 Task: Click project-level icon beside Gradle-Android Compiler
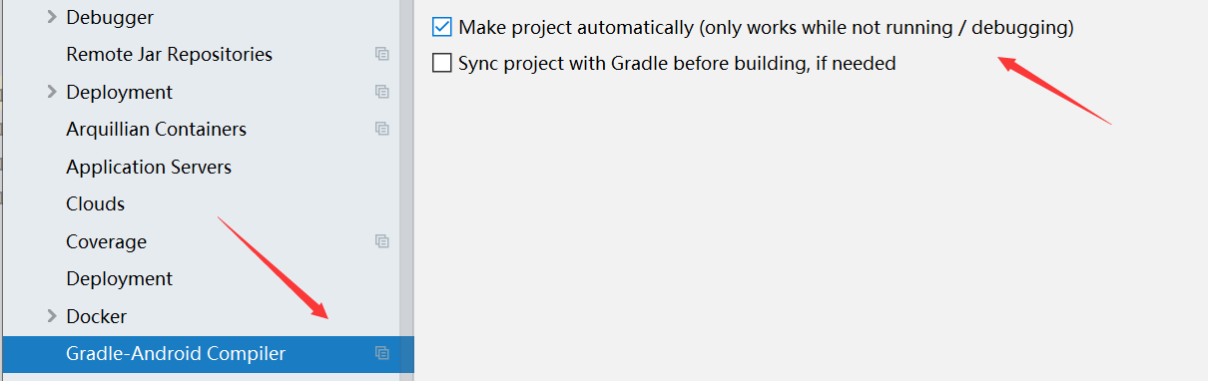click(x=381, y=353)
